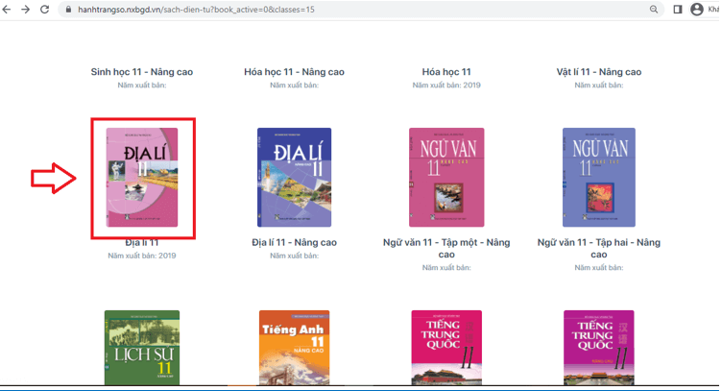Click the Địa lí 11 title link
The image size is (722, 391).
tap(142, 243)
